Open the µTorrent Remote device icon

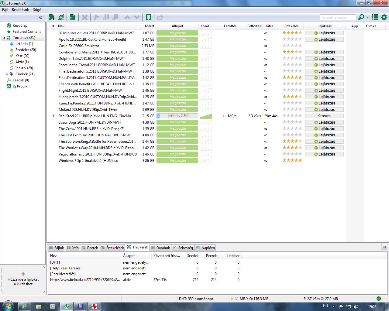(x=149, y=17)
